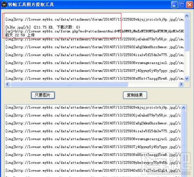Click the upper box horizontal scrollbar thumb
Viewport: 194px width, 177px height.
click(69, 84)
